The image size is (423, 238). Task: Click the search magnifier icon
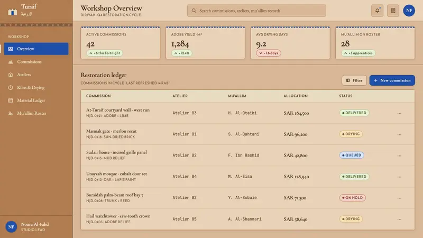pos(194,11)
